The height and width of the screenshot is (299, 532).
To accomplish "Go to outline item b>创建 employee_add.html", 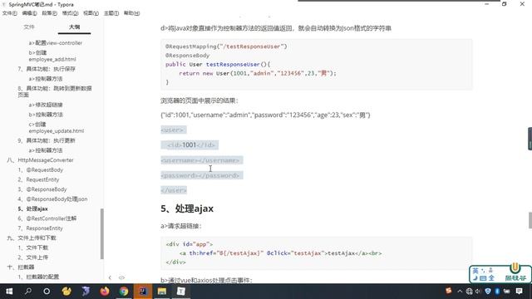I will tap(52, 56).
